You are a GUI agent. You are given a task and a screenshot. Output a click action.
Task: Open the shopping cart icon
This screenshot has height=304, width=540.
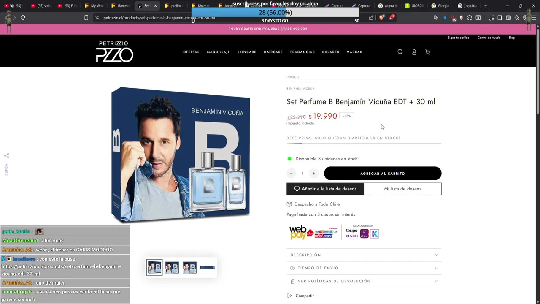pos(428,52)
